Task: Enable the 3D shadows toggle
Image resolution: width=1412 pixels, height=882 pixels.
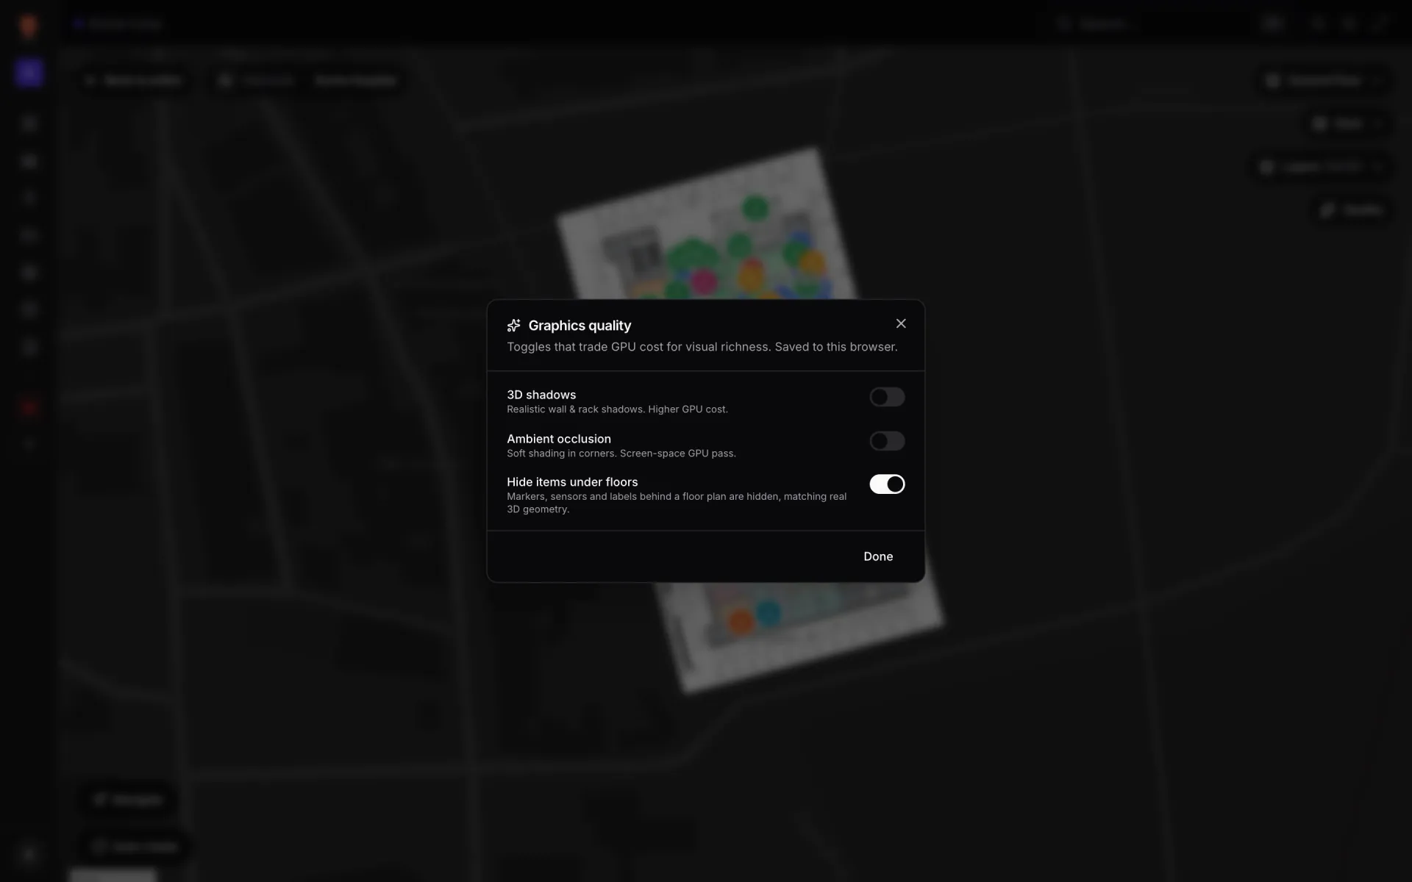Action: (887, 397)
